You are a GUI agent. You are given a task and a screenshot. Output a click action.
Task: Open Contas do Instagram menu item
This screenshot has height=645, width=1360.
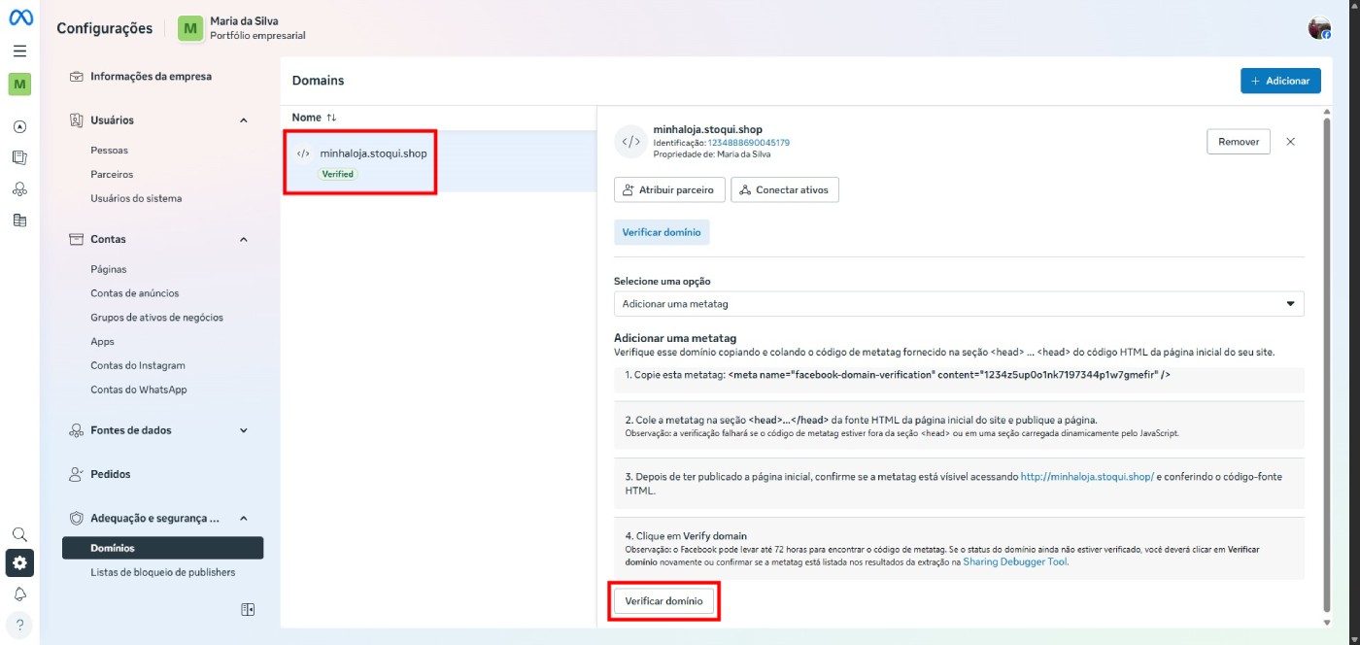(x=138, y=365)
